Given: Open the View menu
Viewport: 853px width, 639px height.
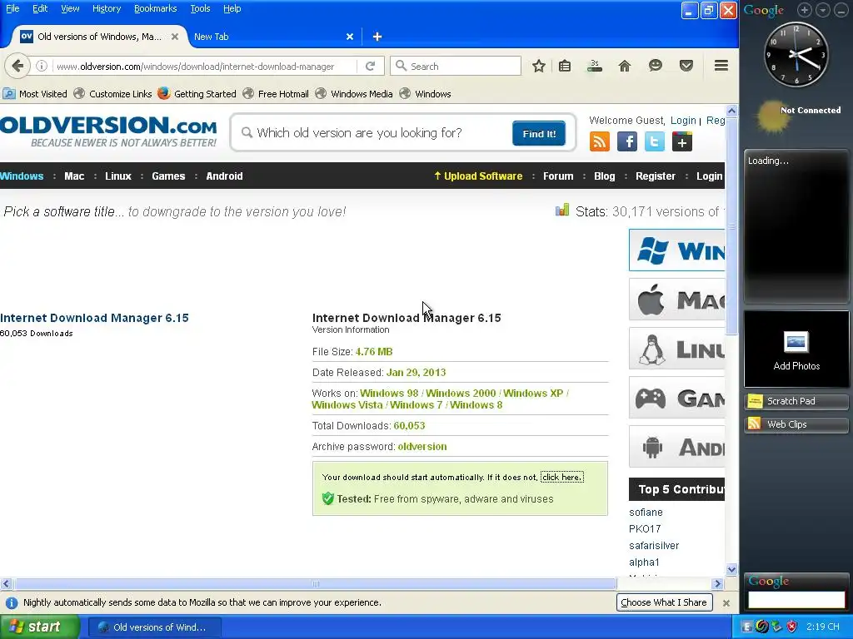Looking at the screenshot, I should click(70, 8).
